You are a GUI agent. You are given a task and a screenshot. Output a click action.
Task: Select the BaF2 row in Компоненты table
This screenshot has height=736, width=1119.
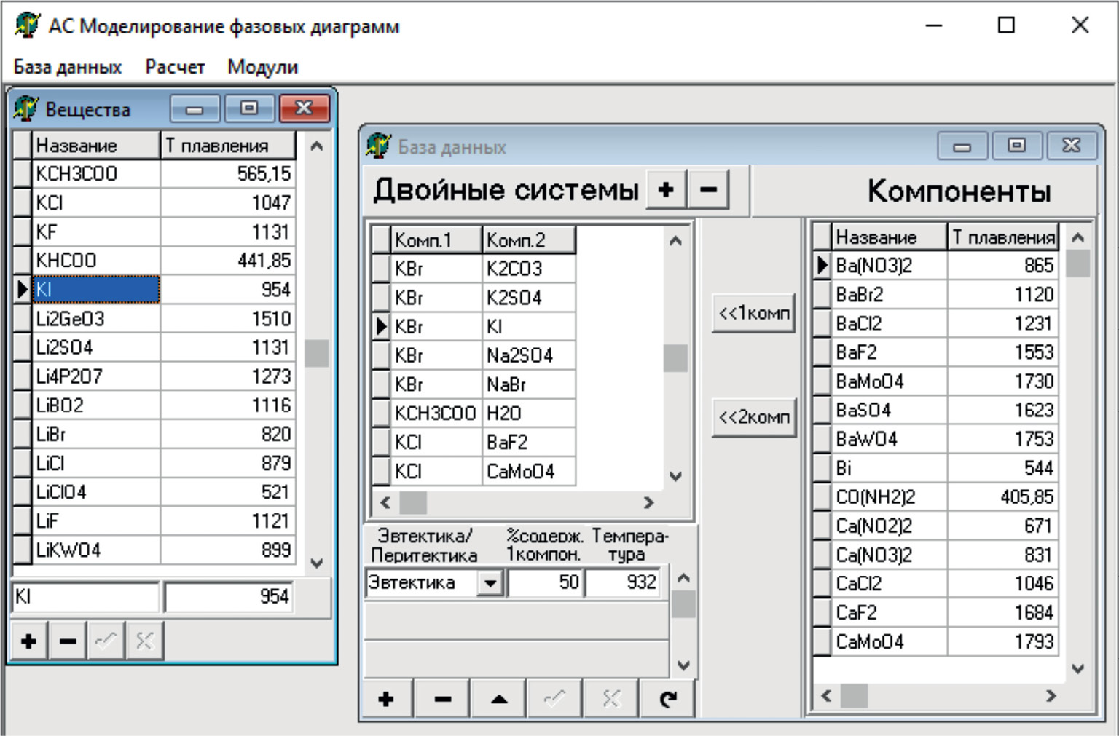[x=889, y=352]
